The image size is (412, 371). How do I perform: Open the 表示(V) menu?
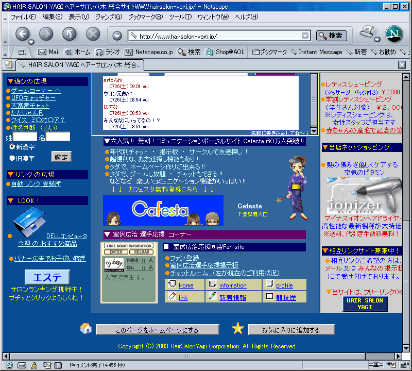[79, 17]
